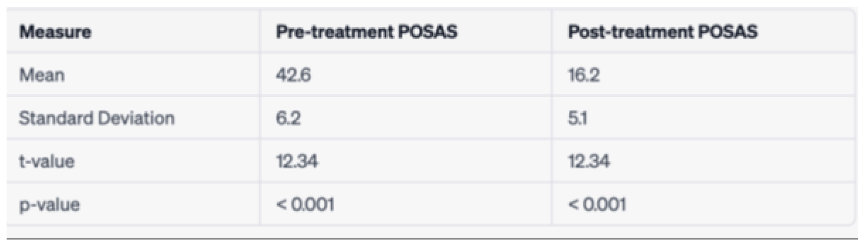
Task: Click the Measure column header
Action: coord(55,32)
